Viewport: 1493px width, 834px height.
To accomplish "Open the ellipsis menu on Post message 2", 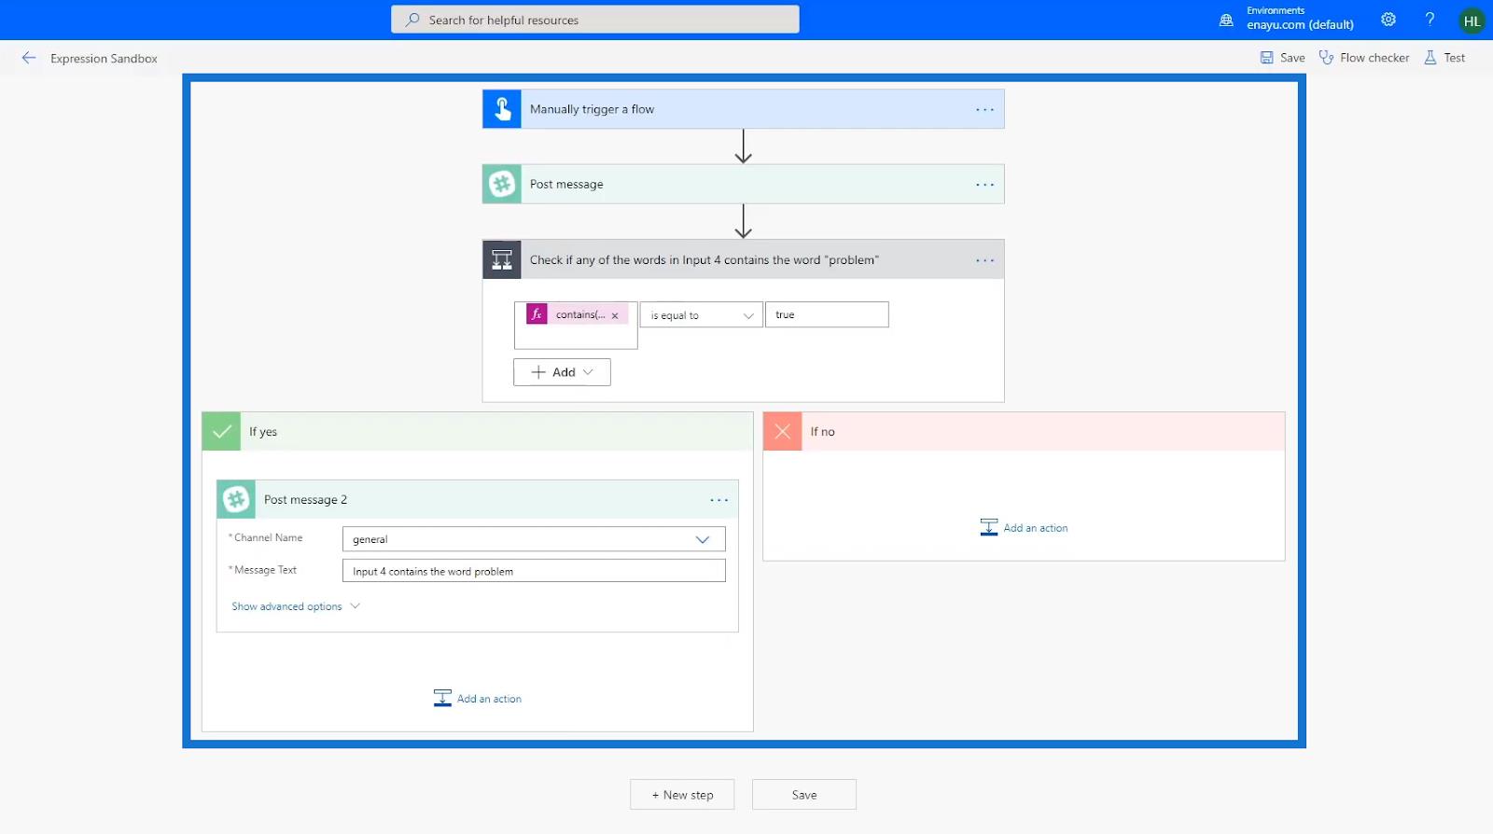I will 719,500.
